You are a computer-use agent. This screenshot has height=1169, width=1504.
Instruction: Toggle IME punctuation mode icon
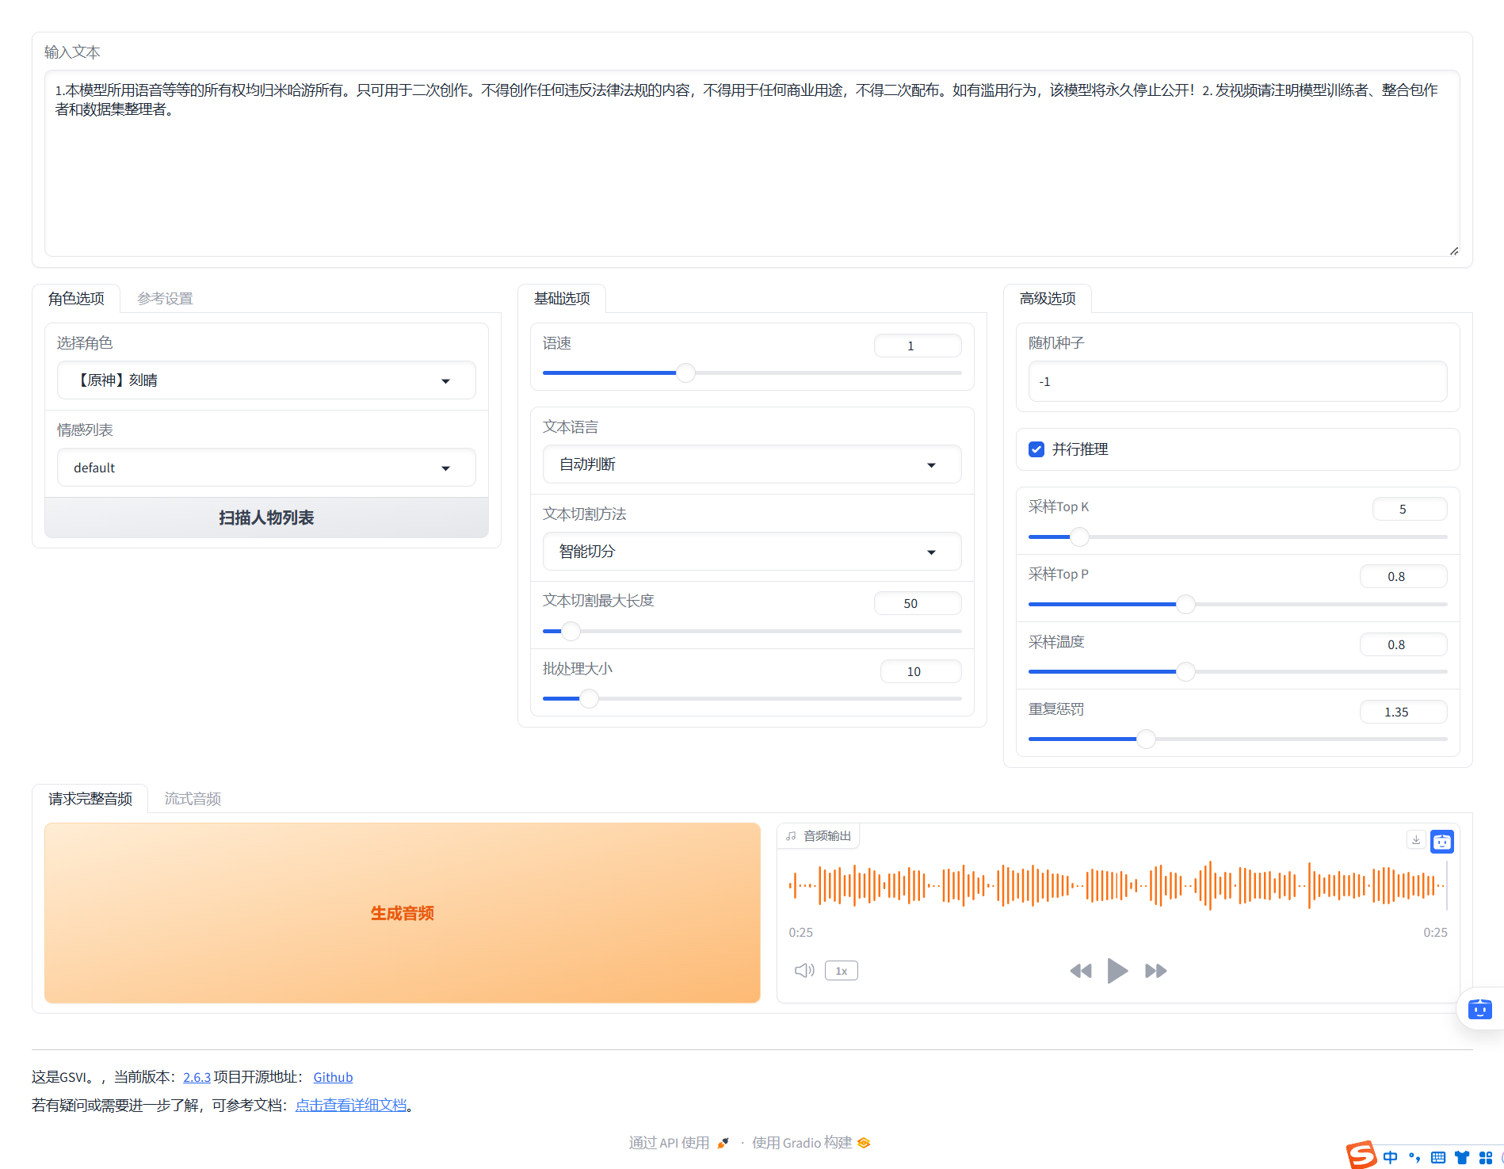coord(1414,1157)
